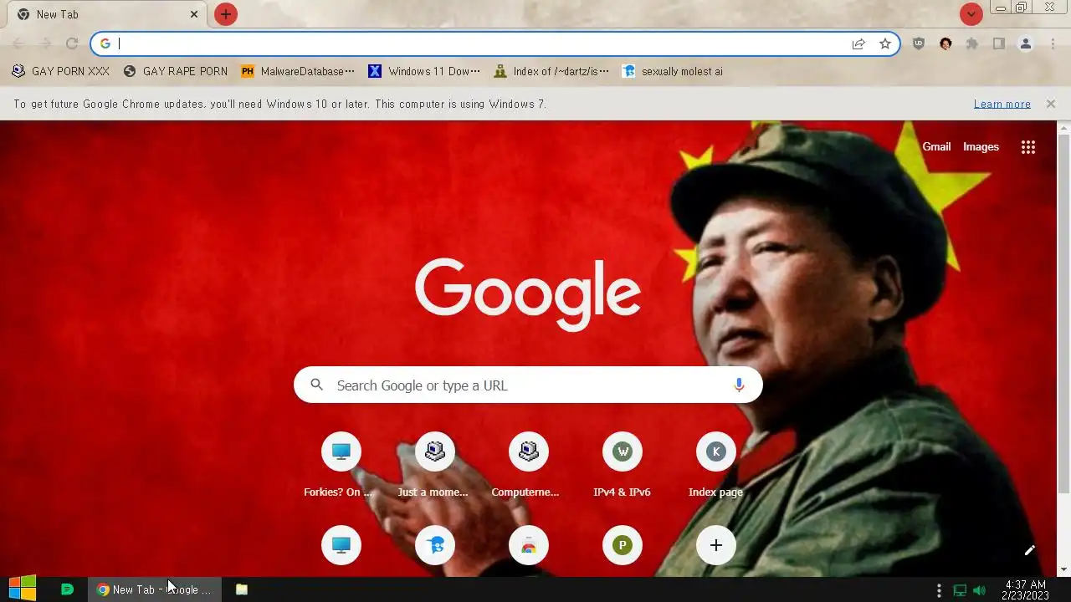Image resolution: width=1071 pixels, height=602 pixels.
Task: Start voice search with the microphone icon
Action: 739,385
